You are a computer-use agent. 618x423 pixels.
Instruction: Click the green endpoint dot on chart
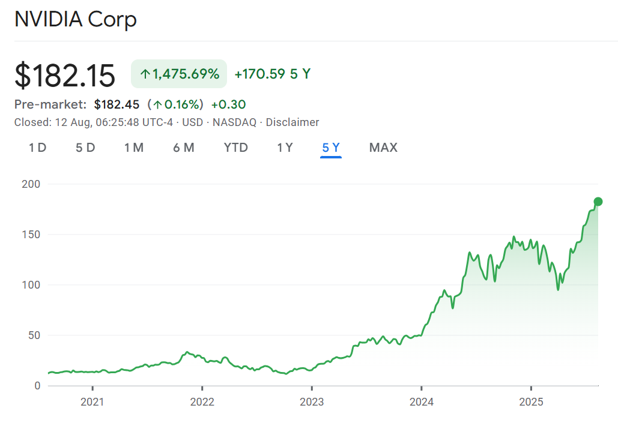598,202
